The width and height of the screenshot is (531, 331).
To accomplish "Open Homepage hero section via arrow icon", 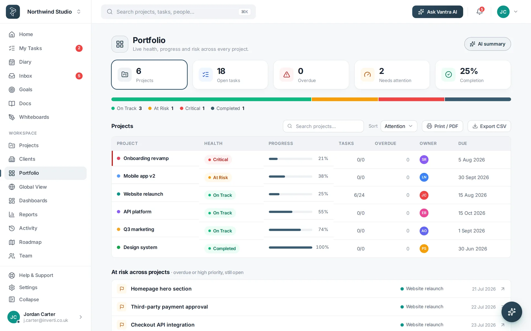I will pyautogui.click(x=503, y=289).
